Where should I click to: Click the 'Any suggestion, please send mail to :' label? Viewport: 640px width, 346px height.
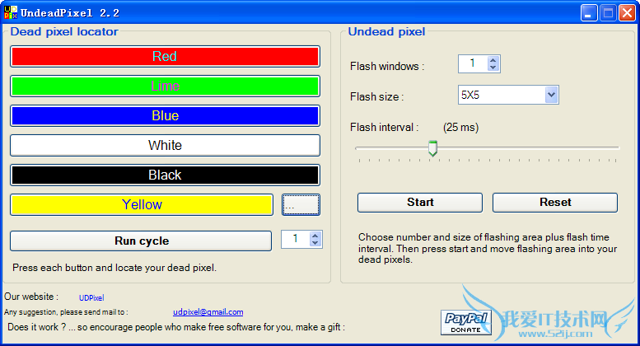tap(66, 312)
